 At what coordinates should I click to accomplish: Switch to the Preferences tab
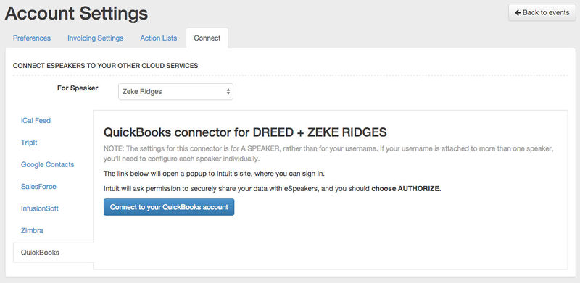[32, 38]
